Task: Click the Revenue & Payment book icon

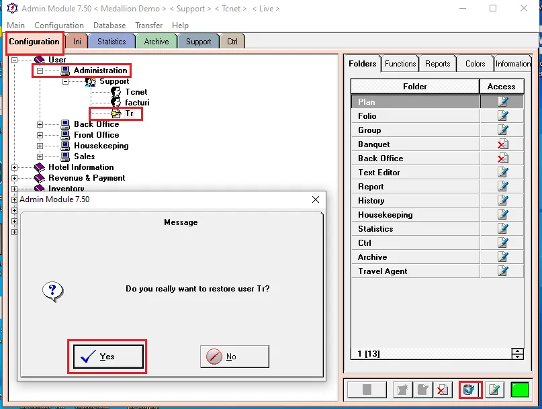Action: click(x=40, y=178)
